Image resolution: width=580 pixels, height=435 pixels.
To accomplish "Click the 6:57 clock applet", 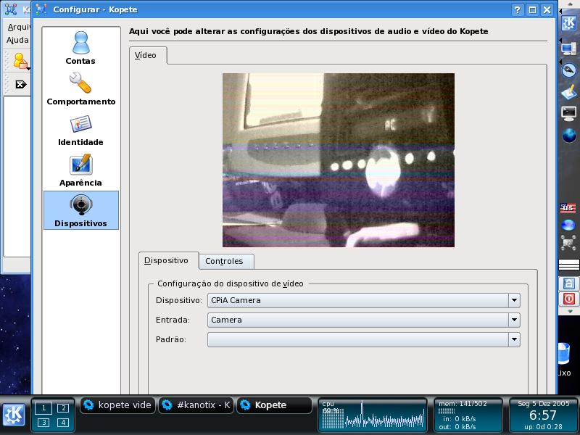I will (x=543, y=415).
